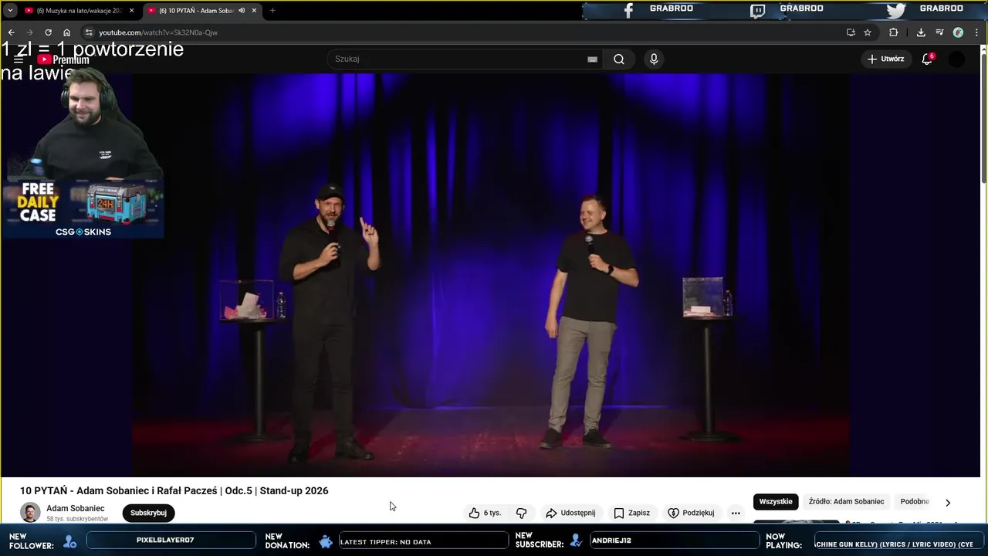Install or cast page icon in address bar
Screen dimensions: 988x556
(851, 32)
